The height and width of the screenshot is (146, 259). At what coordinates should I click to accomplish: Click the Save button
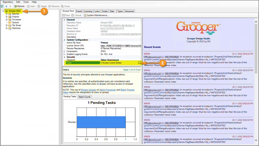[x=66, y=15]
